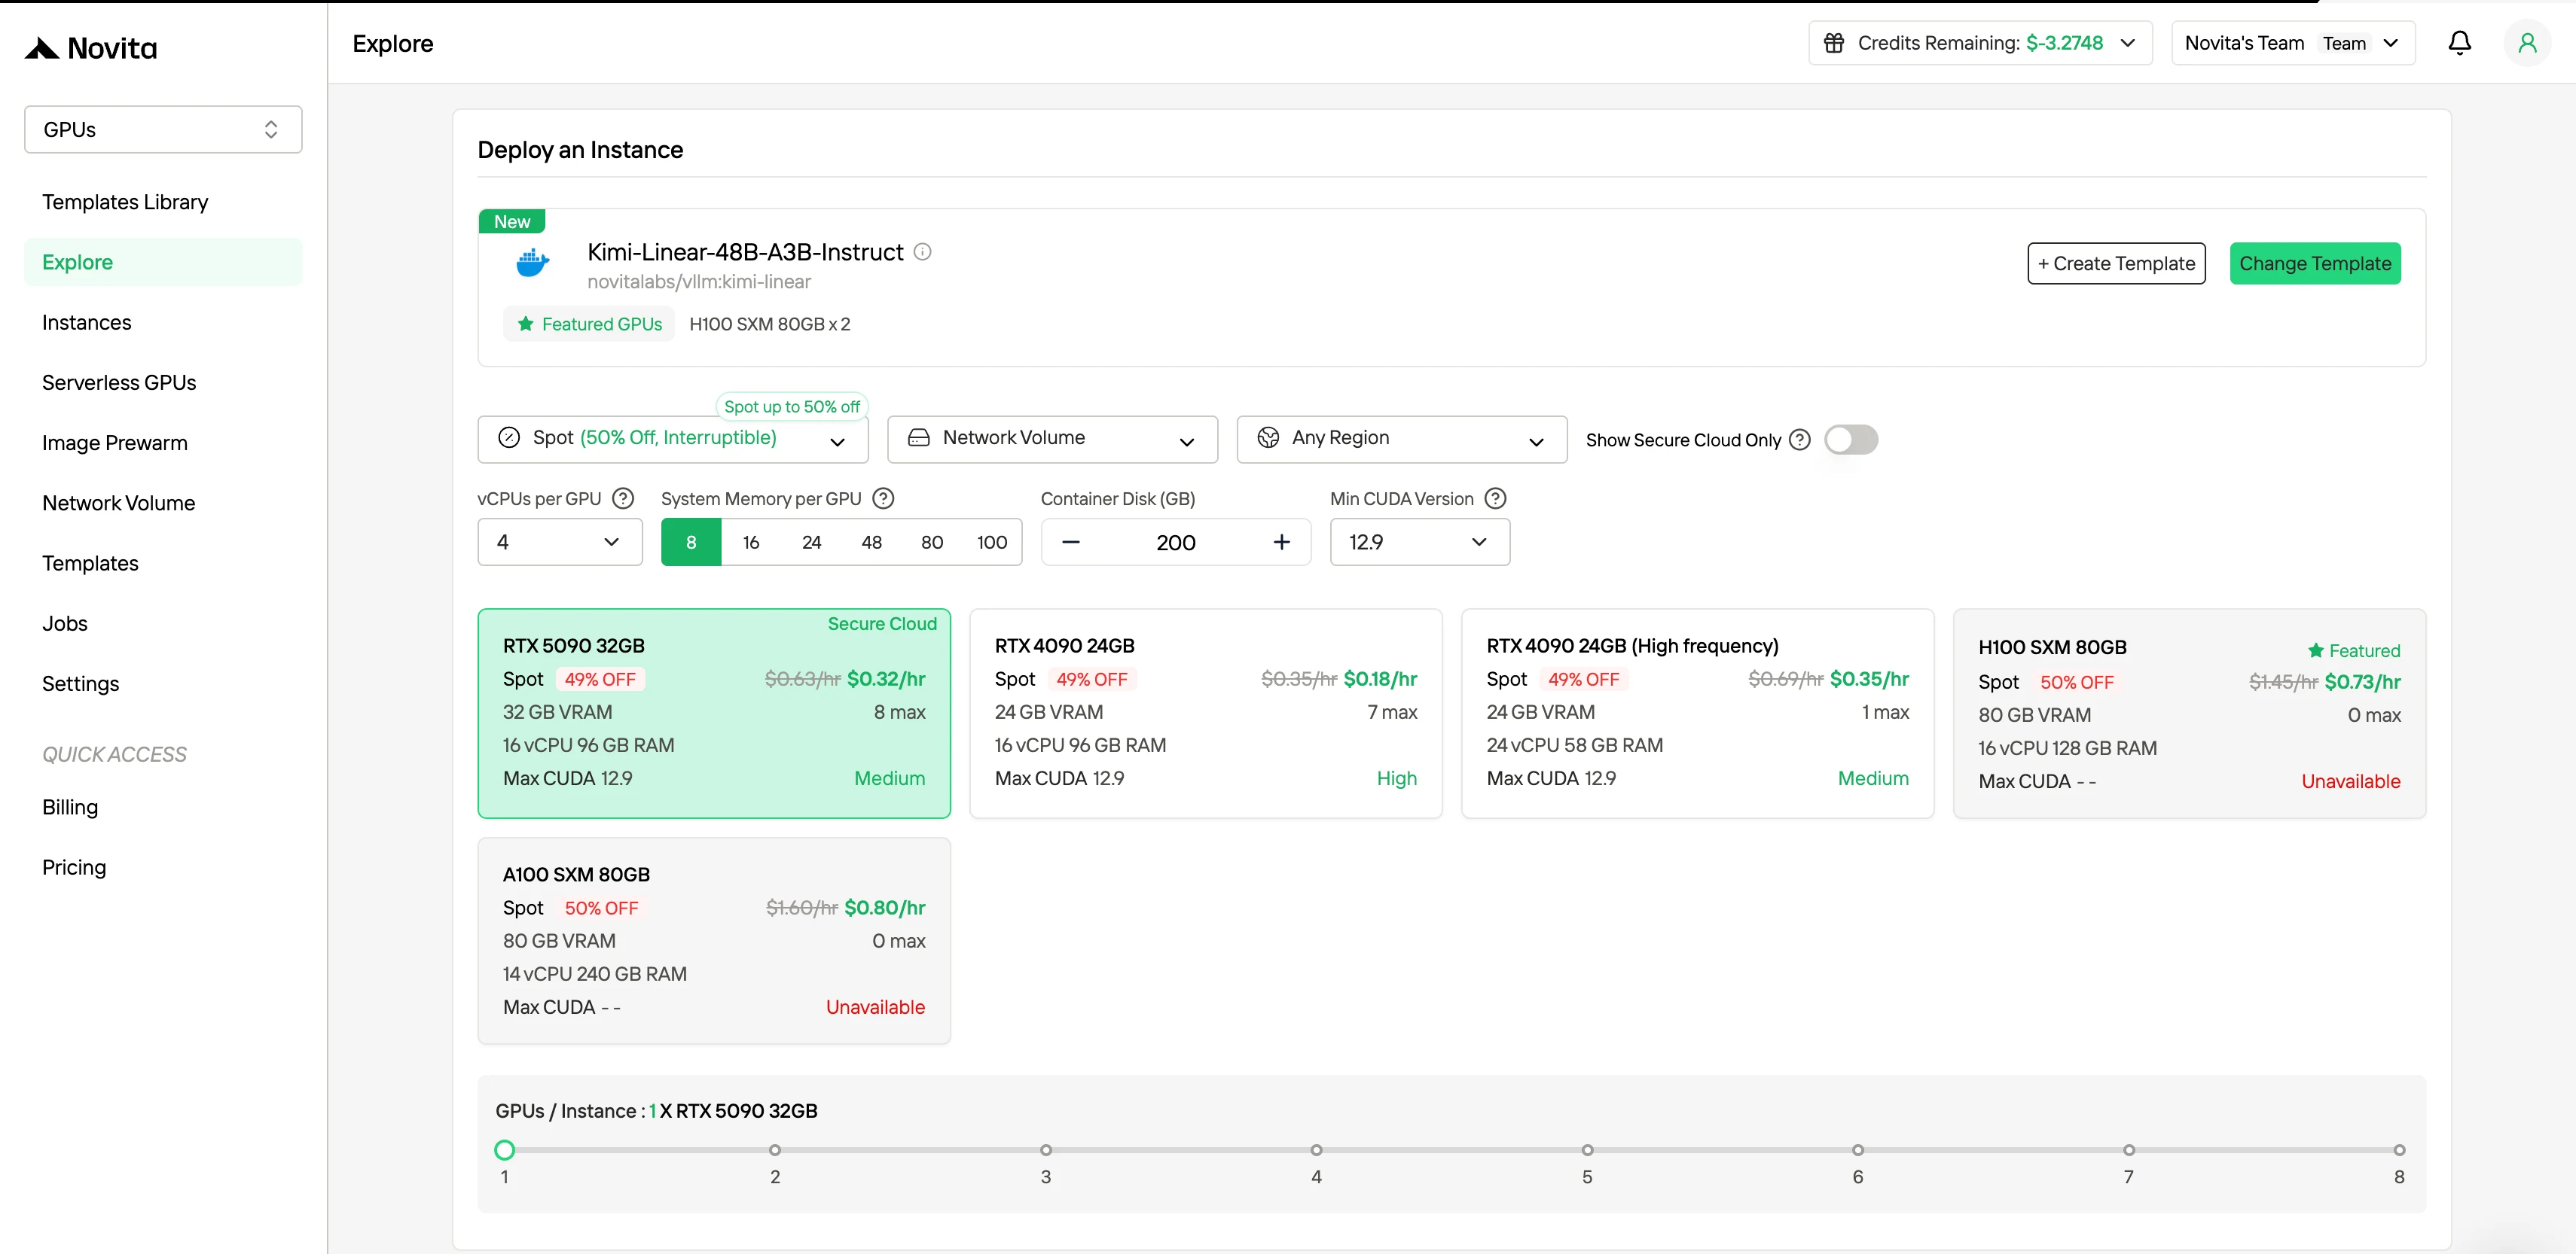Navigate to Instances
The height and width of the screenshot is (1254, 2576).
click(x=163, y=321)
